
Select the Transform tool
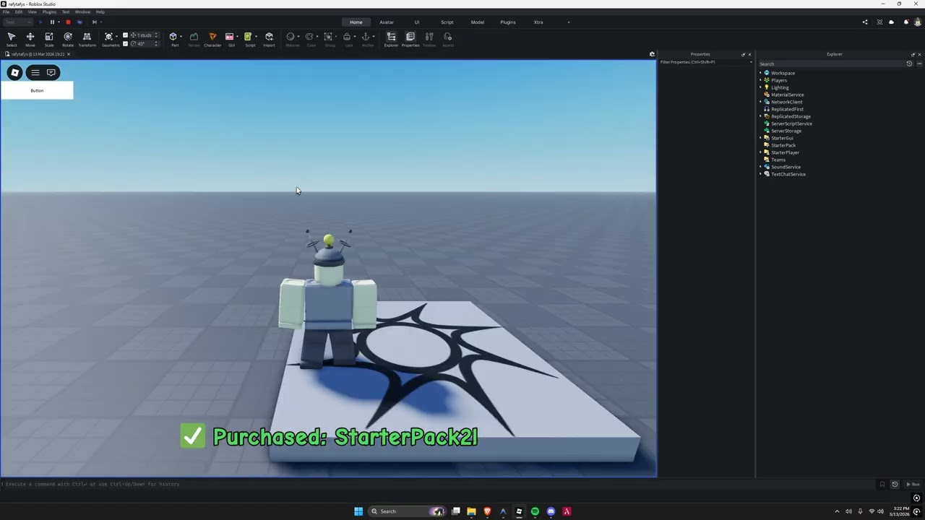(x=87, y=39)
